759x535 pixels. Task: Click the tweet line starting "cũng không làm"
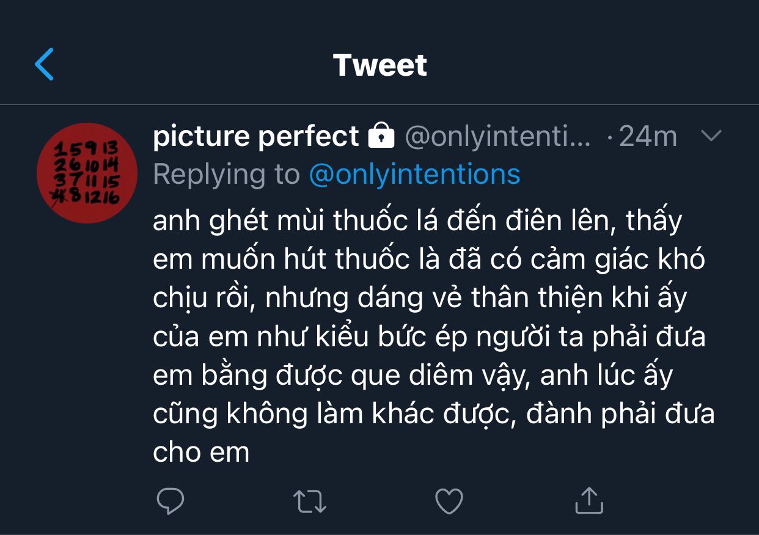[433, 413]
